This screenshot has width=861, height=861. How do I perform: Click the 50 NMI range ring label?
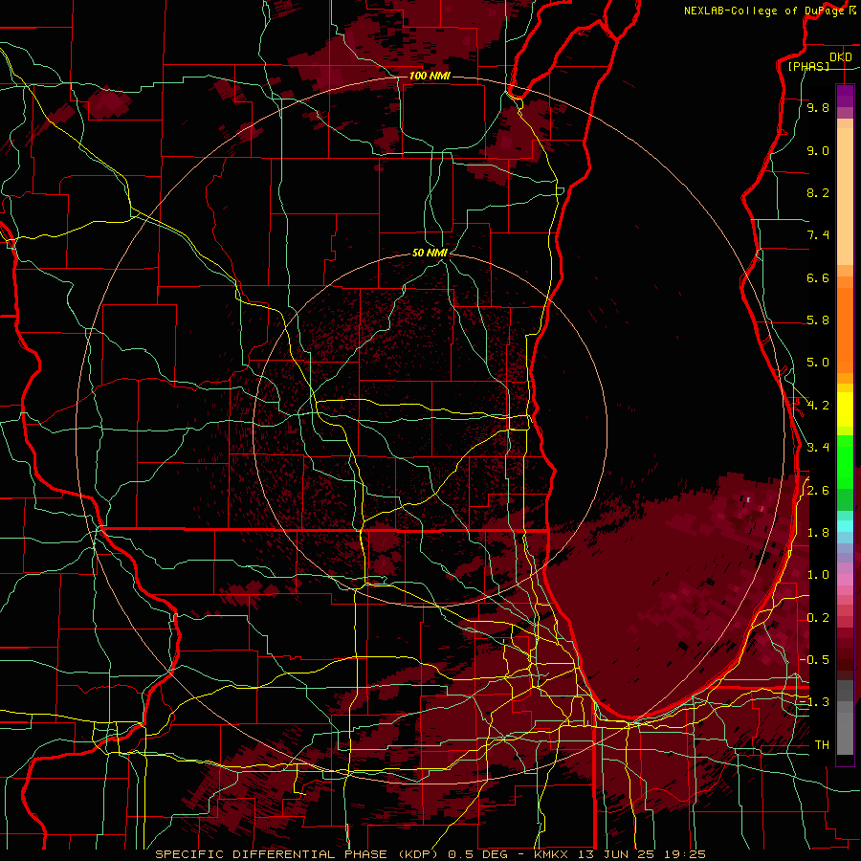point(430,253)
